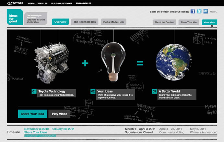Click the Toyota Technology caption box
The width and height of the screenshot is (224, 142).
57,93
